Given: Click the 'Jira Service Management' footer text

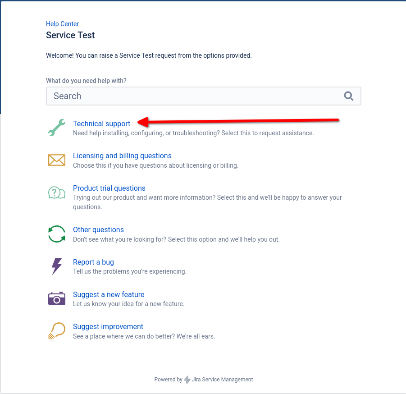Looking at the screenshot, I should click(x=223, y=380).
